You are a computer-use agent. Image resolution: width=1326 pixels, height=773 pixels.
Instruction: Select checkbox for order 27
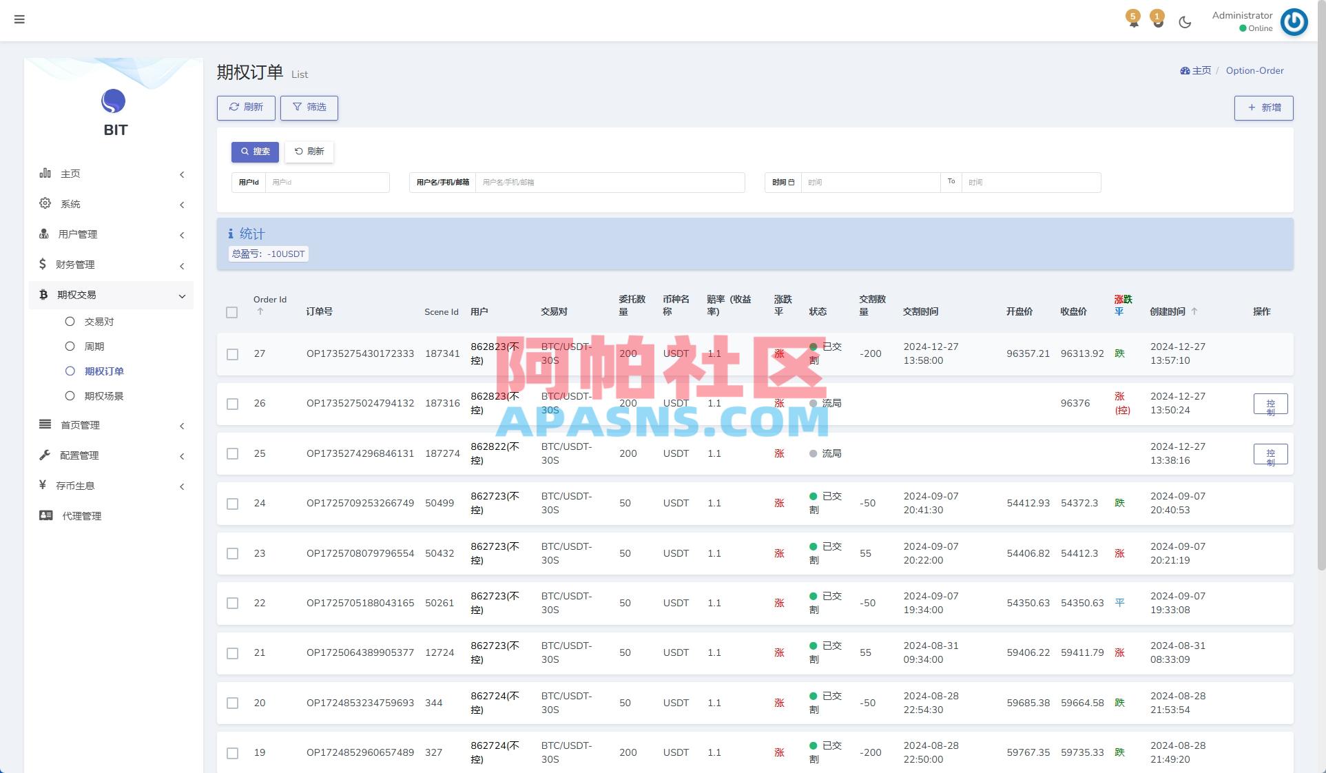pyautogui.click(x=232, y=354)
